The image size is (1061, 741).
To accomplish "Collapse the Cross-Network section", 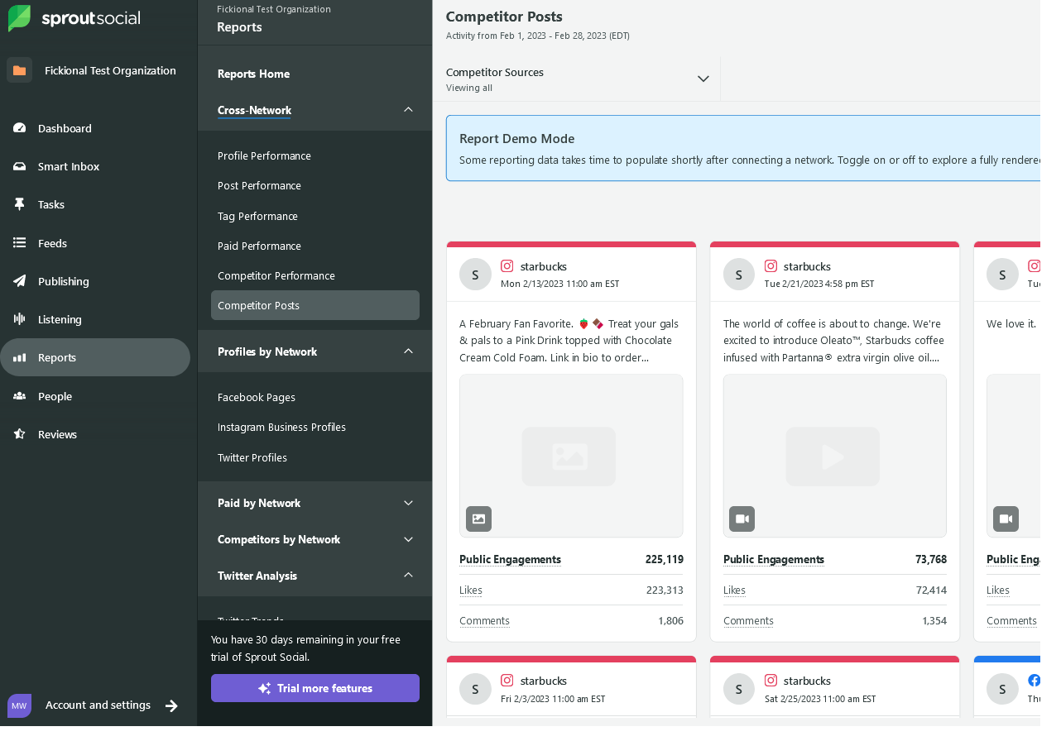I will [x=408, y=110].
